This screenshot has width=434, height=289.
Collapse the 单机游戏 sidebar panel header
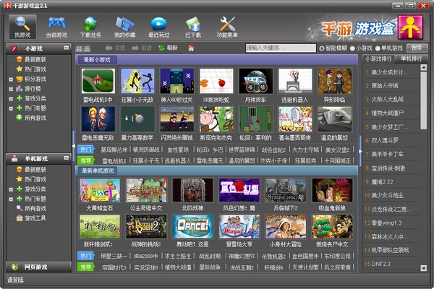click(67, 158)
